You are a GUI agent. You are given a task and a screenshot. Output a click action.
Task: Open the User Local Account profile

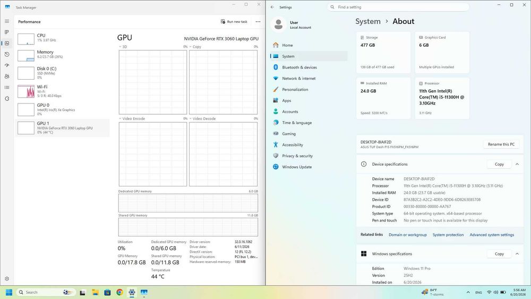pyautogui.click(x=292, y=25)
